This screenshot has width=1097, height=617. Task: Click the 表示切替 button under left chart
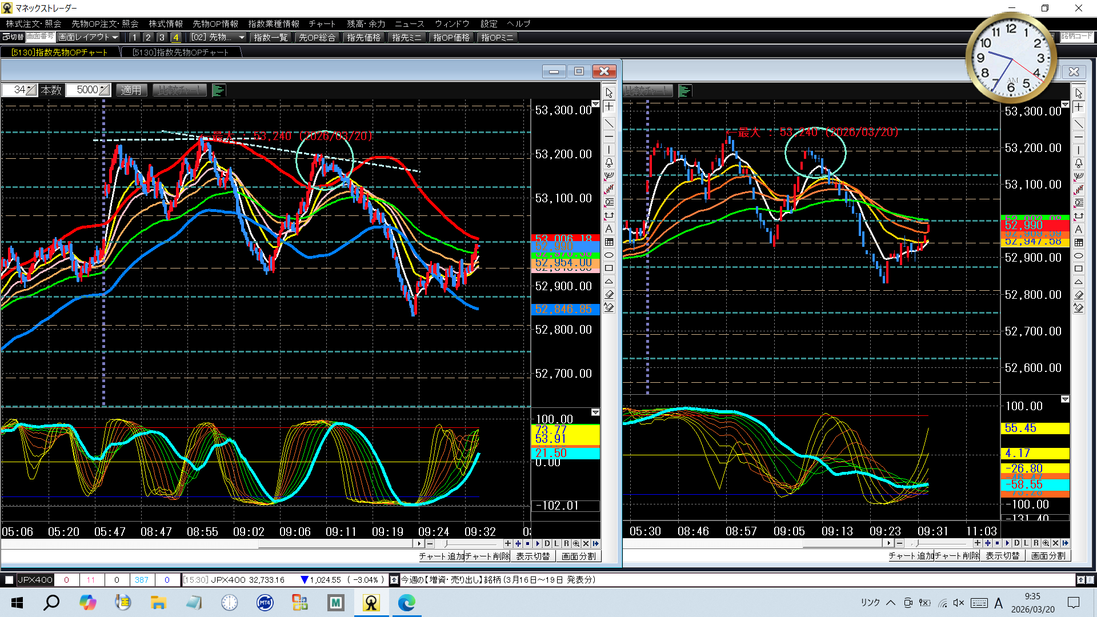coord(533,556)
